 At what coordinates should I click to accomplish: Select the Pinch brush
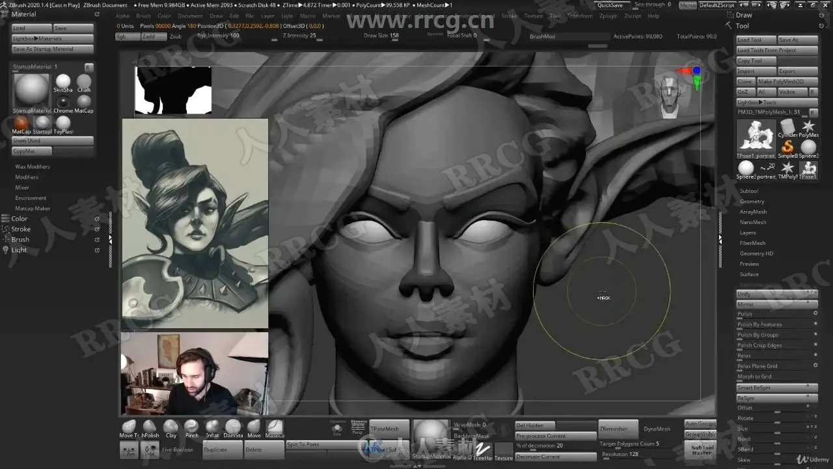click(x=191, y=428)
